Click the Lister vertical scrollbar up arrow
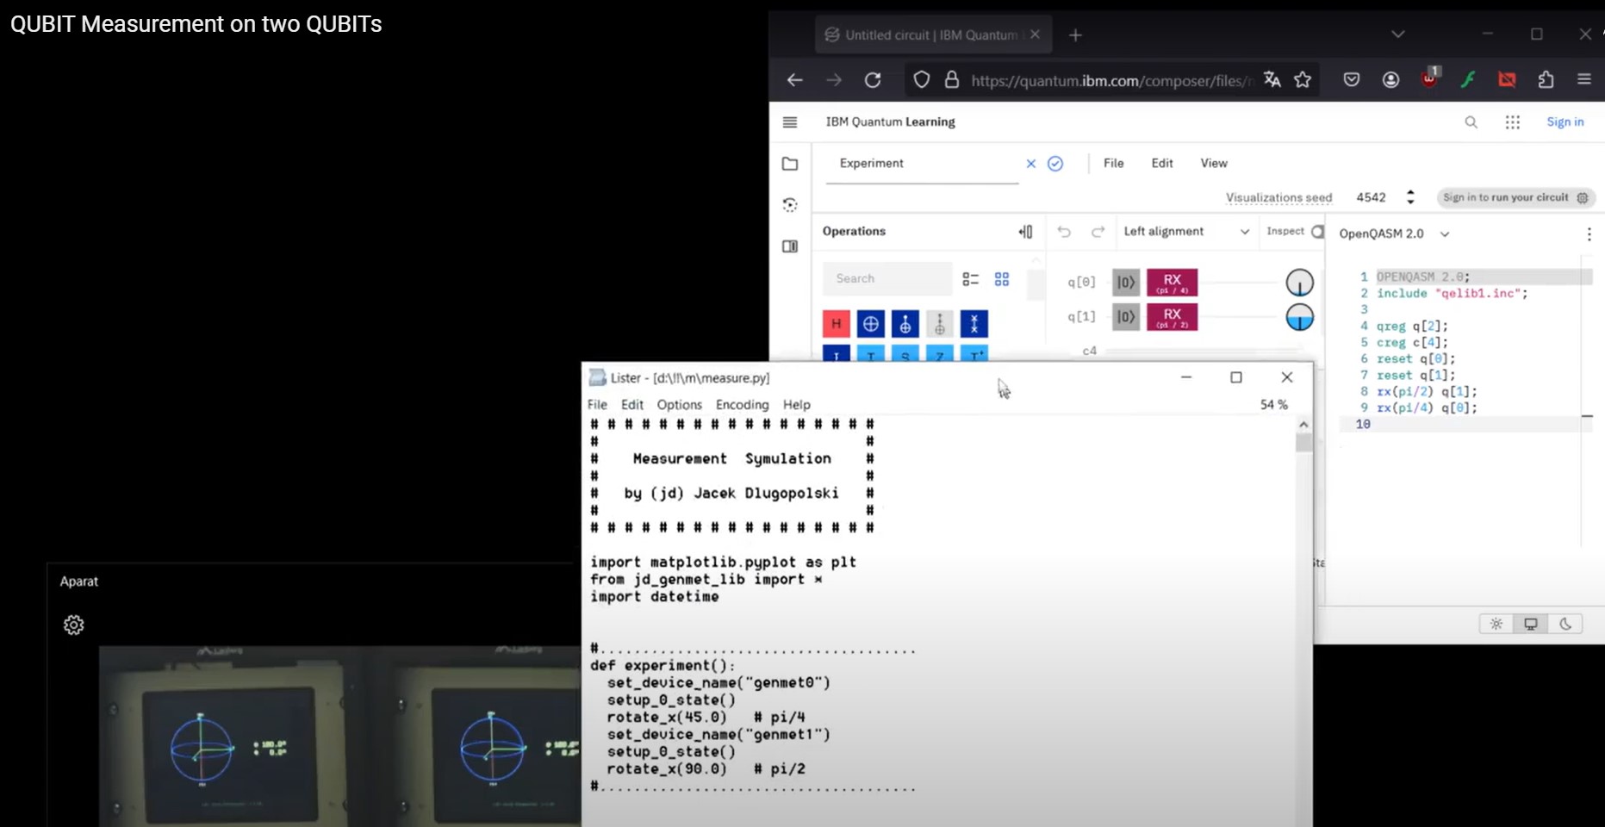This screenshot has height=827, width=1605. coord(1303,425)
